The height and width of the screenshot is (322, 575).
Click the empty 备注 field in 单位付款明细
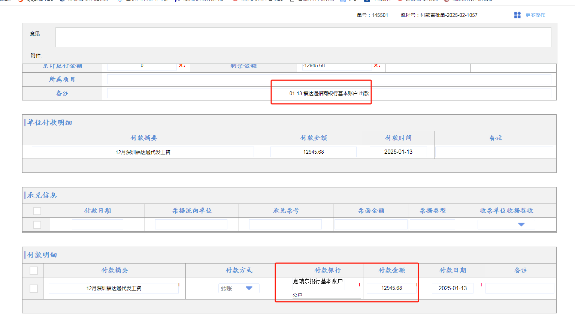(x=494, y=152)
